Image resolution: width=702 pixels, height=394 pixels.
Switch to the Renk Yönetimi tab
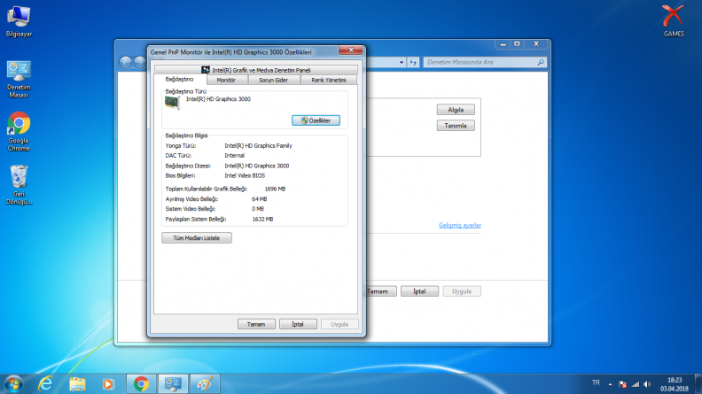click(329, 80)
